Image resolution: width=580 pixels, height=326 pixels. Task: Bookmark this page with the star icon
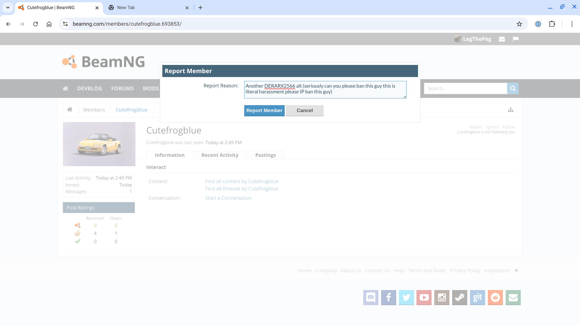click(x=519, y=24)
